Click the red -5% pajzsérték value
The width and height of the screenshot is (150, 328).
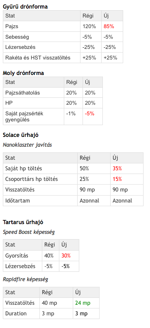pos(89,114)
